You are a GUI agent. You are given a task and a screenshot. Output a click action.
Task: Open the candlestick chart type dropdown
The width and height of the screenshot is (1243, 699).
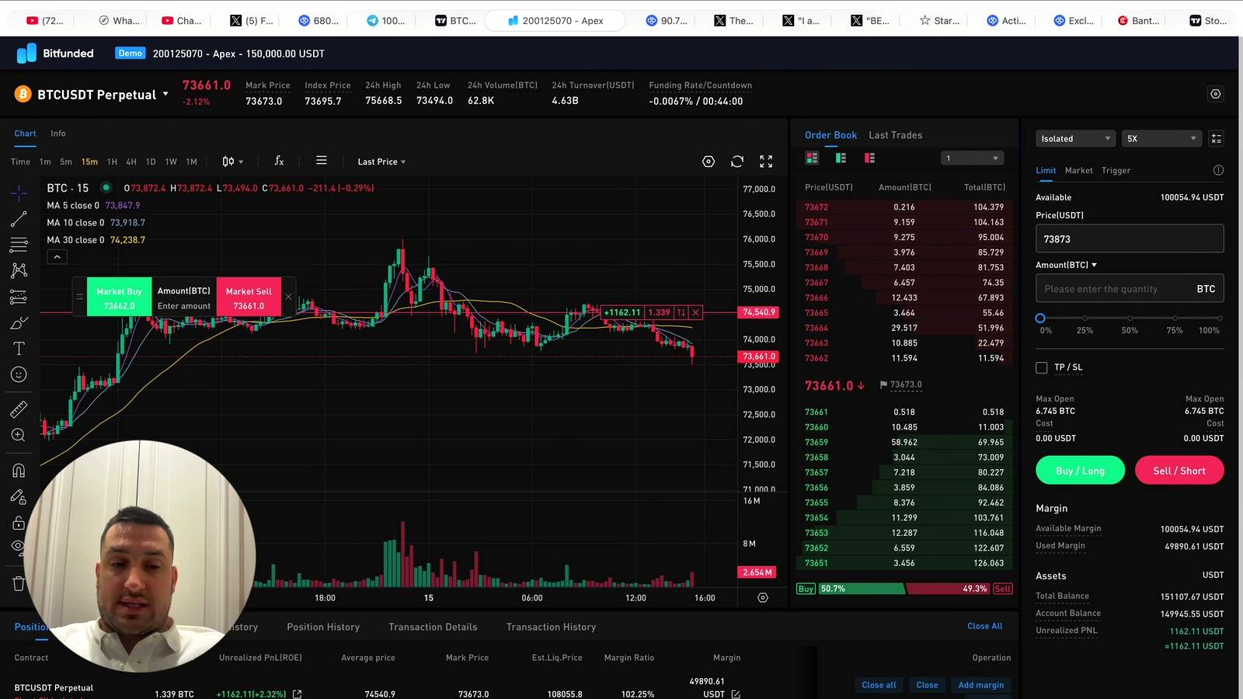(232, 162)
